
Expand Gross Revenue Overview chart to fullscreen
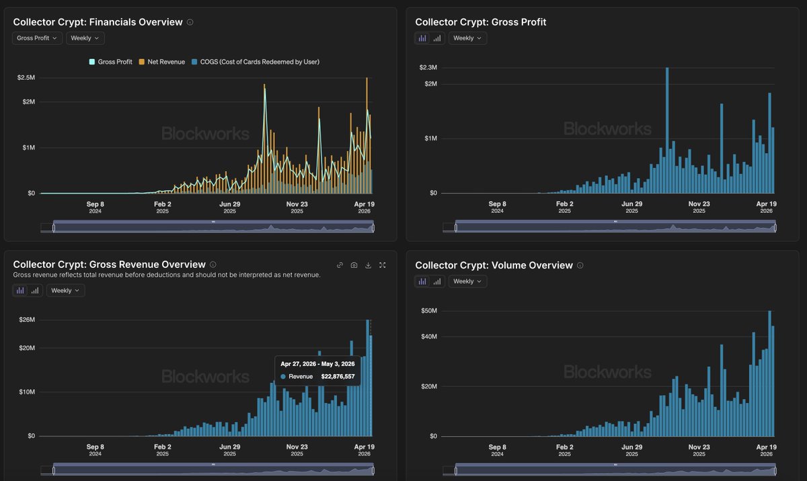(383, 265)
